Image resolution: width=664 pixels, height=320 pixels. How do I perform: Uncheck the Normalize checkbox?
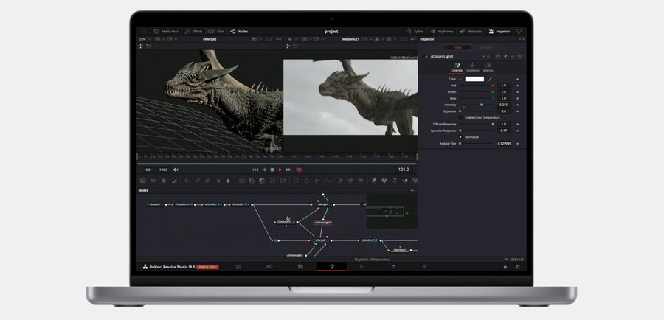point(460,137)
